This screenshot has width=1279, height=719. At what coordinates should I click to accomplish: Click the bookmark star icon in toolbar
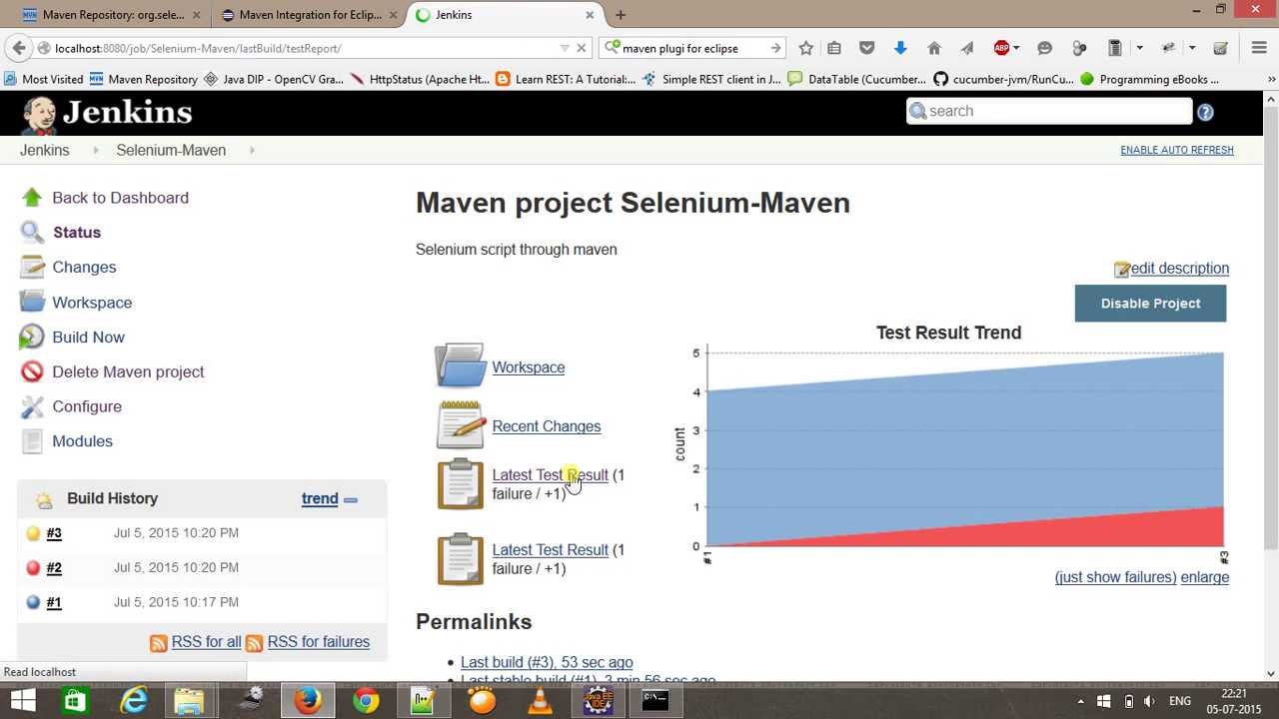[805, 48]
